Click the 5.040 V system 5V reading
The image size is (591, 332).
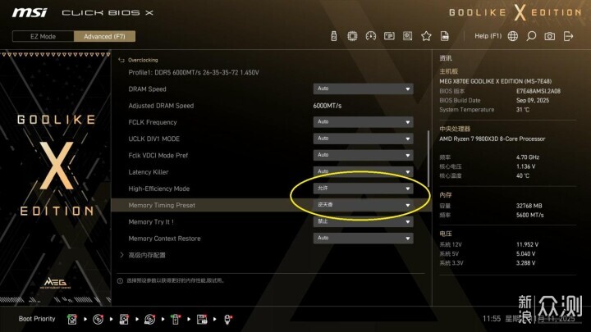click(x=526, y=254)
